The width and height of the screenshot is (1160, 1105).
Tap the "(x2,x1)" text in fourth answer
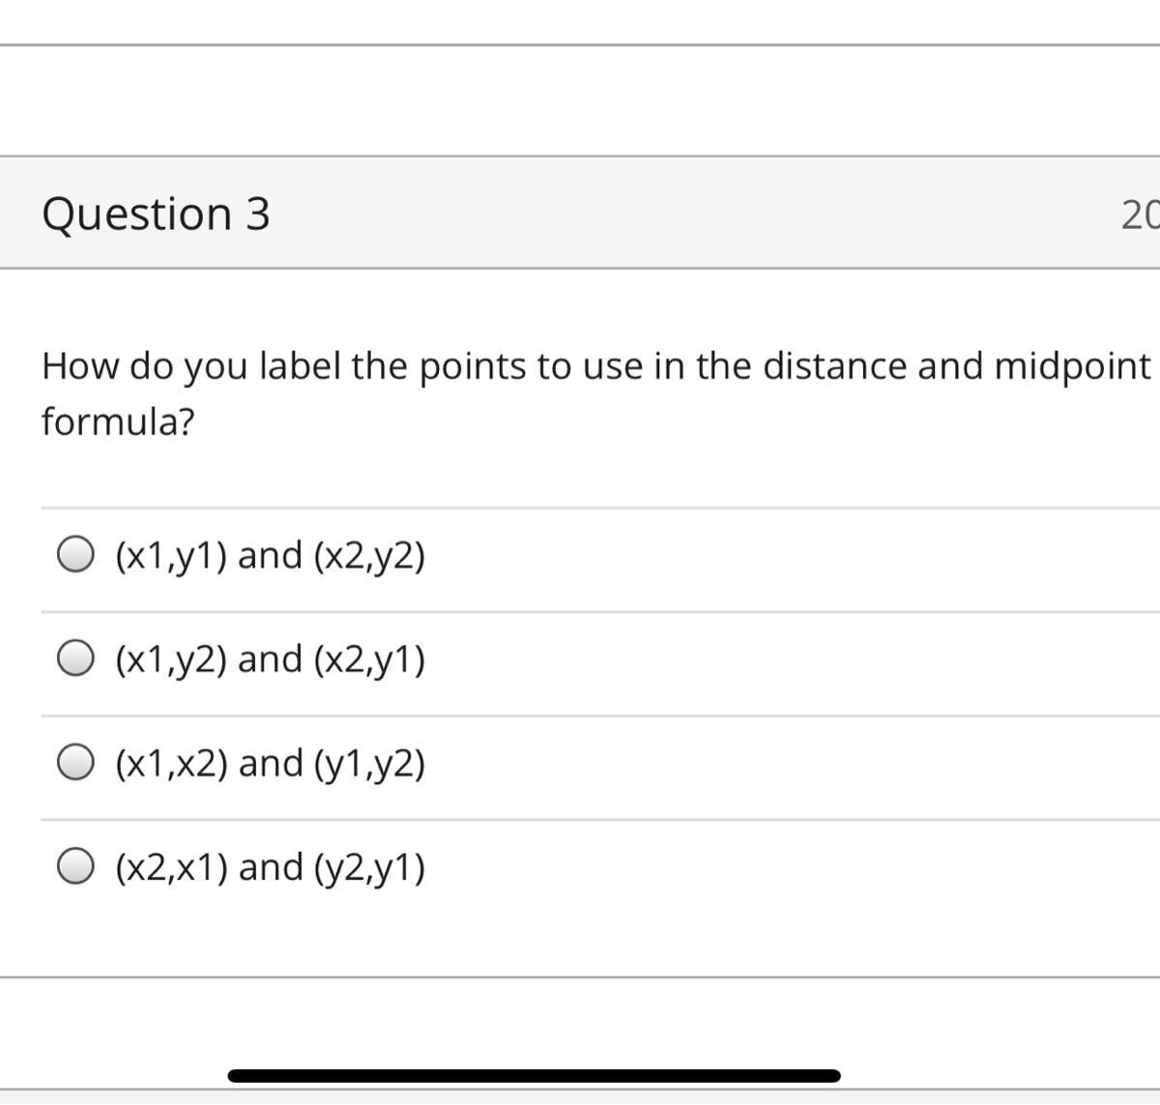(x=172, y=867)
